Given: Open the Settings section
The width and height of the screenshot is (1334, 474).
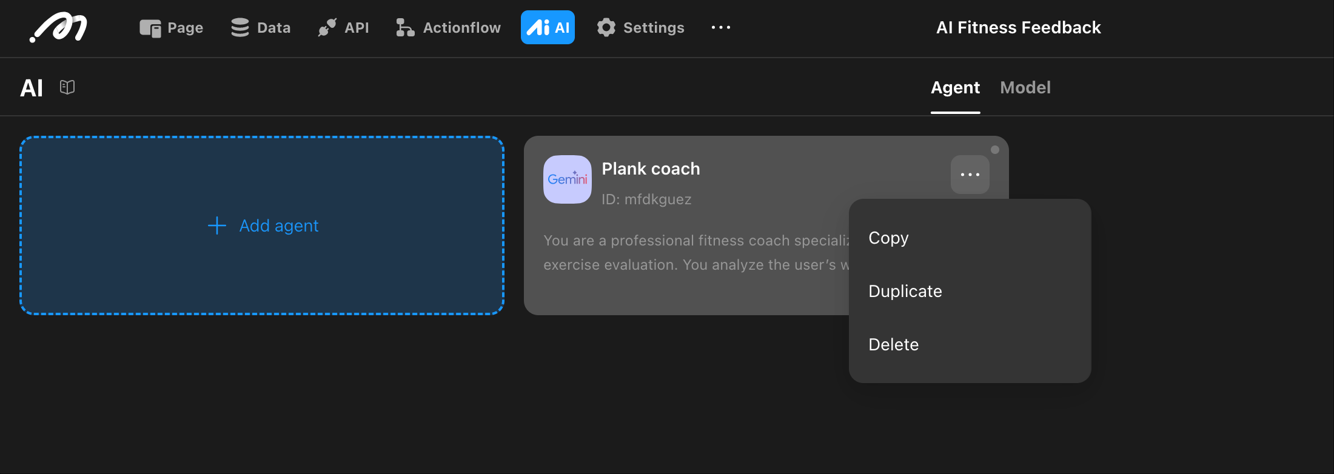Looking at the screenshot, I should pyautogui.click(x=640, y=28).
